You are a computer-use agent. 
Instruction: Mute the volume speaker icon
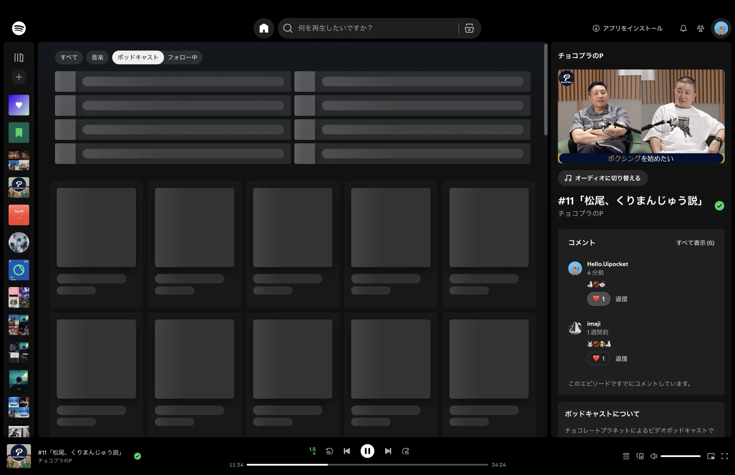[654, 456]
